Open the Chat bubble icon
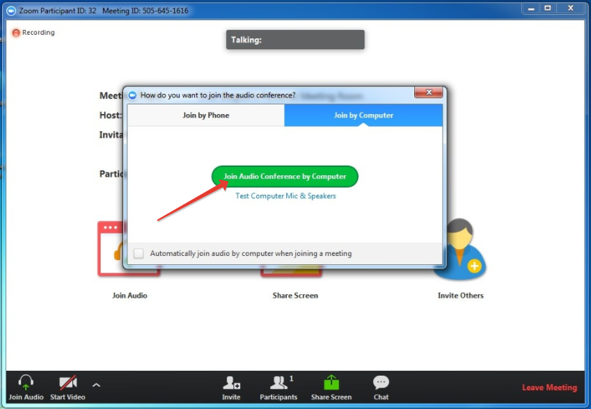The image size is (591, 409). coord(381,383)
